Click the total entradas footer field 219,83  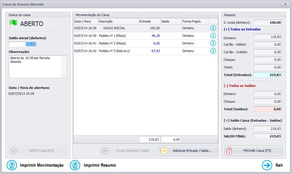pyautogui.click(x=150, y=140)
